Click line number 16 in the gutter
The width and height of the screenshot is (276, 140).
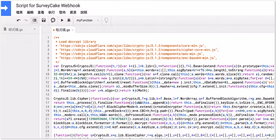point(47,99)
